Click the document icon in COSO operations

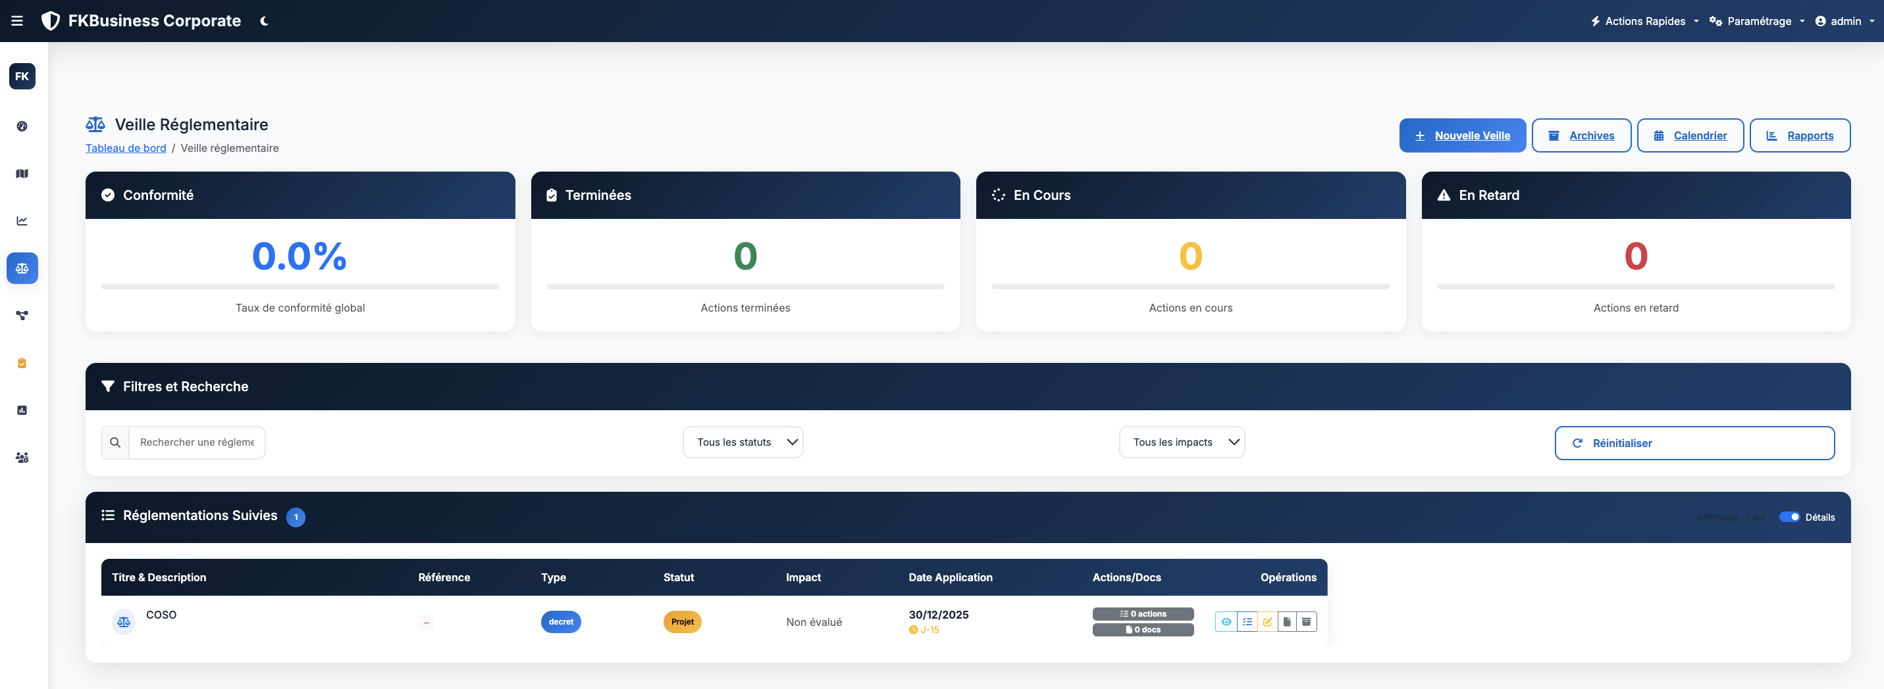1286,622
